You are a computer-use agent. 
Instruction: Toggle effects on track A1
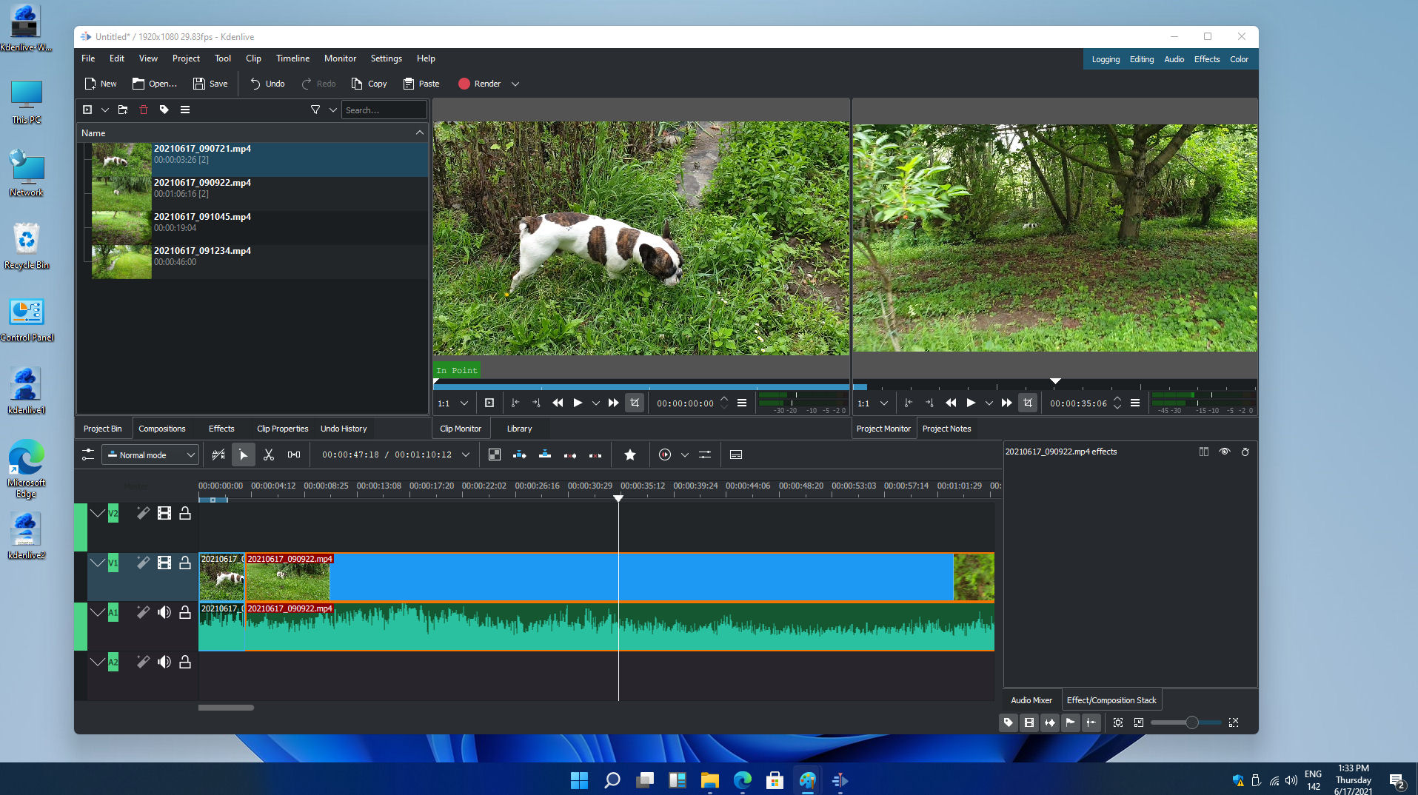[144, 612]
